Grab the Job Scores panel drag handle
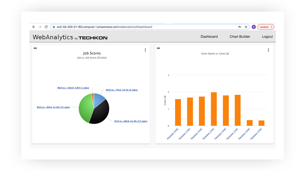This screenshot has width=305, height=171. (35, 48)
